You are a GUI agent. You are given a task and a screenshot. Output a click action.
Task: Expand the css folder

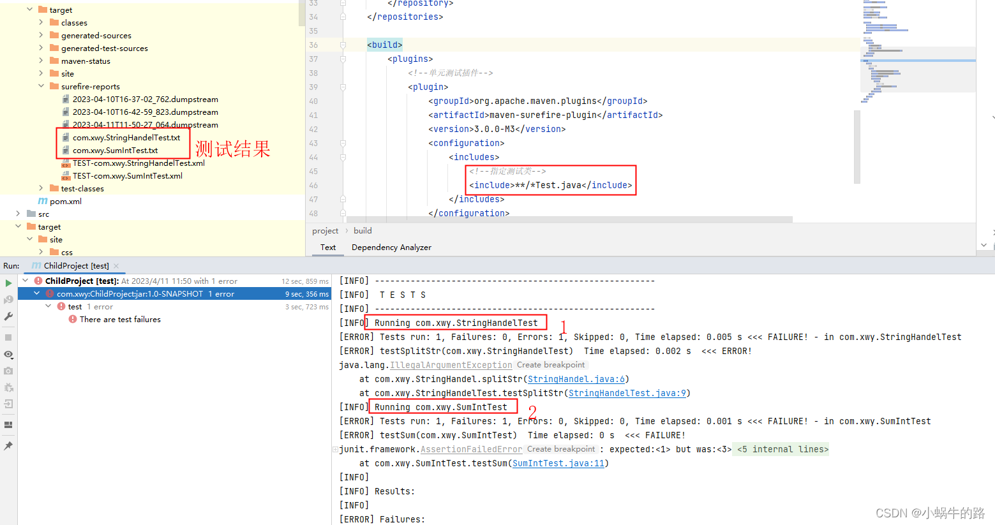pos(41,252)
